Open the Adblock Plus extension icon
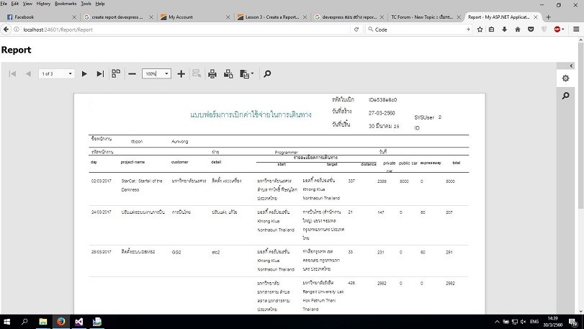Image resolution: width=584 pixels, height=329 pixels. pos(558,30)
